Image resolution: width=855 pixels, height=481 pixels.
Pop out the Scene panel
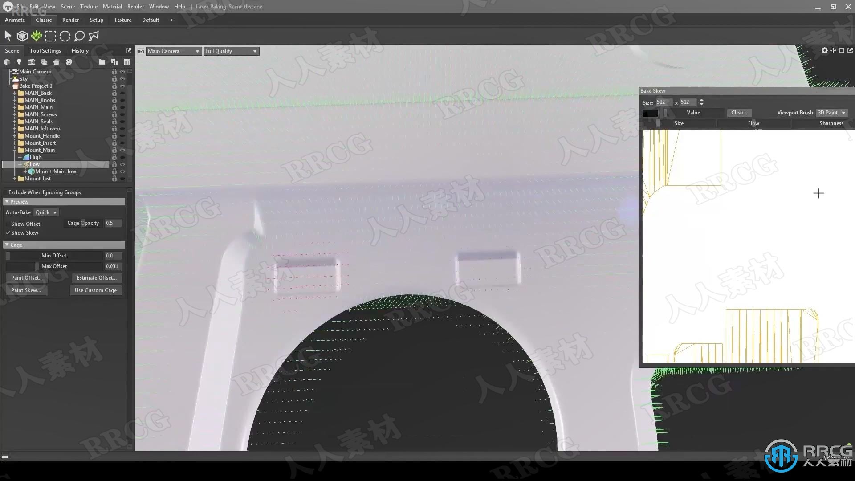129,51
